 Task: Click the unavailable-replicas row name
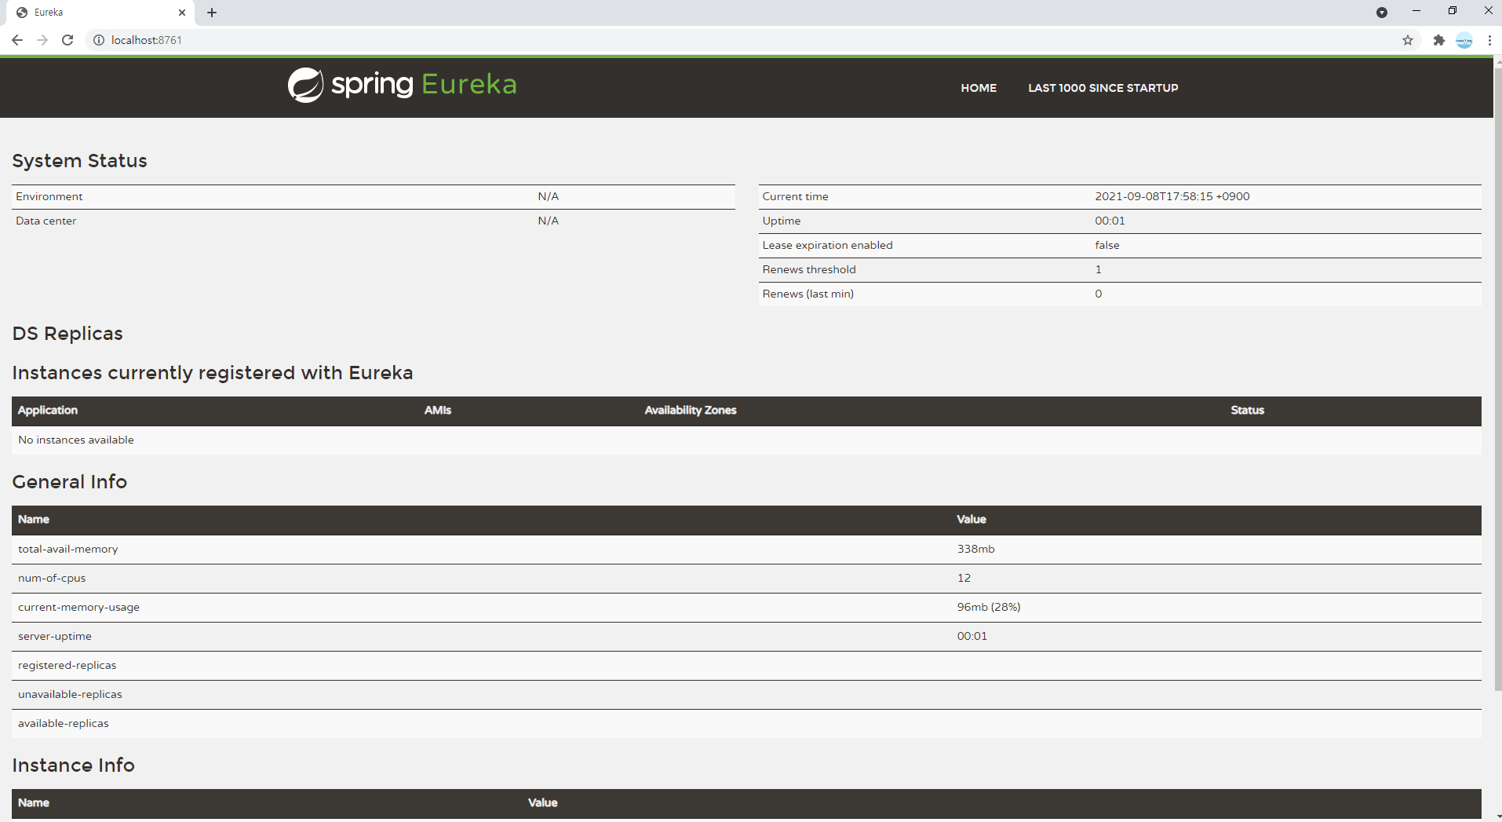(x=70, y=694)
